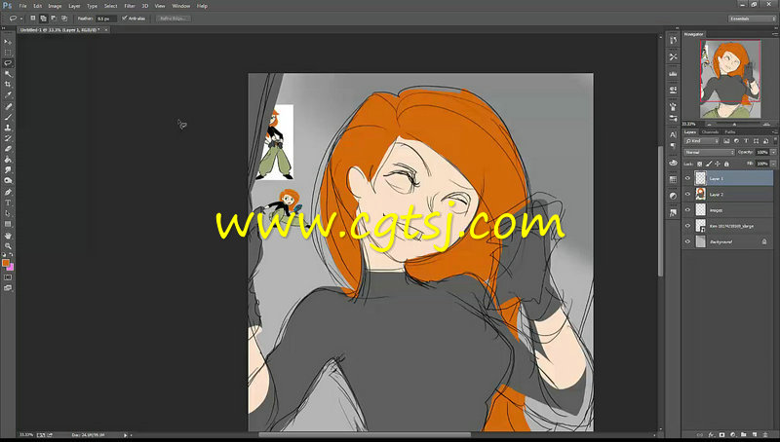Open the Filter menu
This screenshot has width=780, height=442.
tap(130, 6)
